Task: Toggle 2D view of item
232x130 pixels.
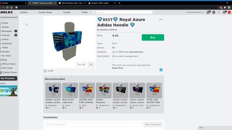Action: [x=91, y=64]
